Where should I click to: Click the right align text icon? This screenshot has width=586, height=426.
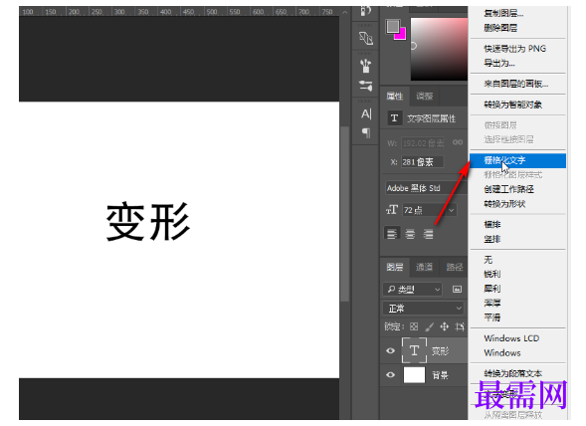(428, 234)
